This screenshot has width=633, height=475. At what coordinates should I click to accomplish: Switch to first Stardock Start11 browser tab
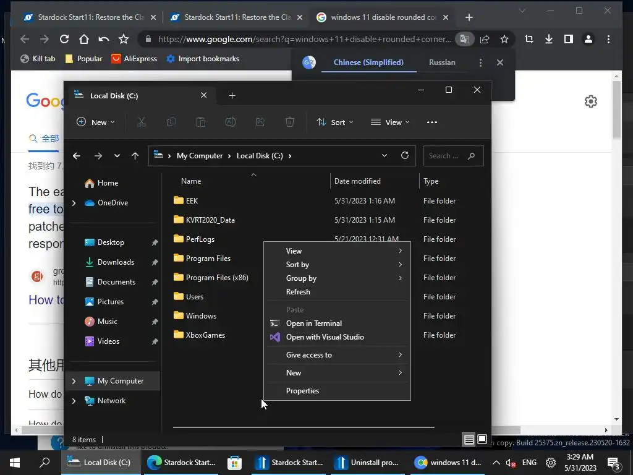90,17
